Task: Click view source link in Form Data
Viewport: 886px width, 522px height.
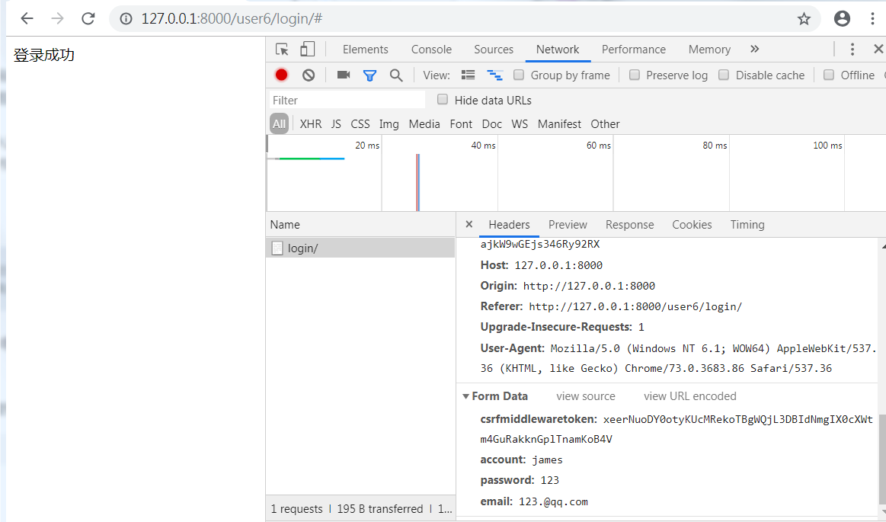Action: click(x=585, y=396)
